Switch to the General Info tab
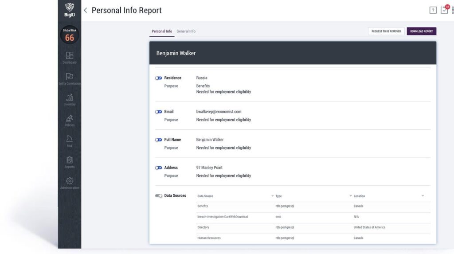 tap(186, 31)
